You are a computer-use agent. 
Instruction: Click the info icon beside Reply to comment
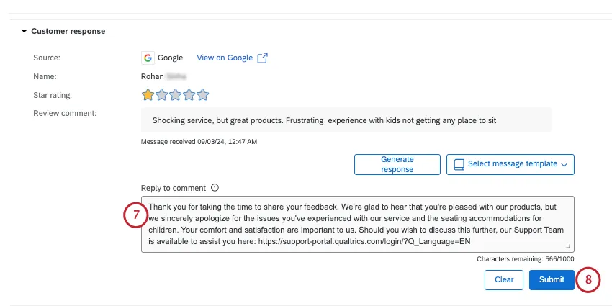214,188
